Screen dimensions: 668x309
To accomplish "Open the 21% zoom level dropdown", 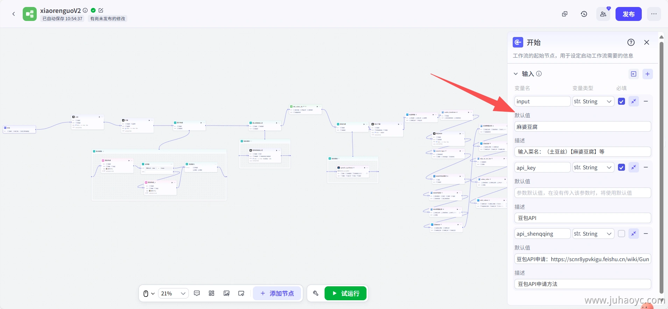I will click(x=173, y=293).
